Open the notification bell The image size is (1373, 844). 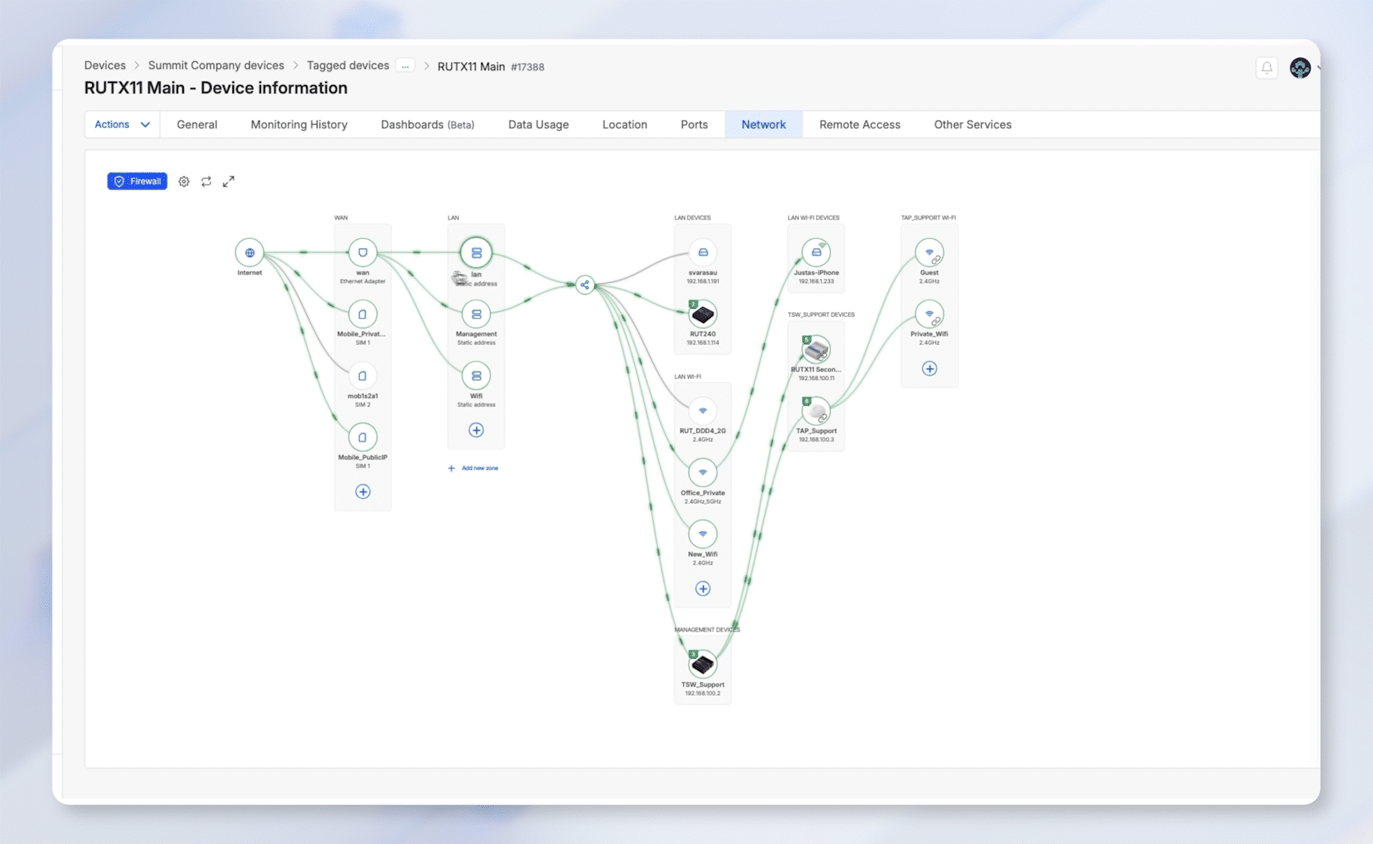point(1266,68)
